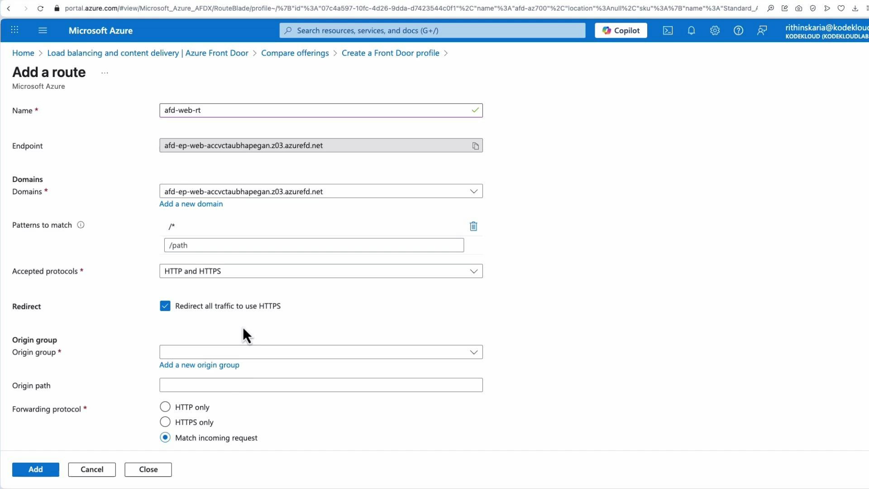Open the ellipsis menu beside Add a route

tap(105, 72)
